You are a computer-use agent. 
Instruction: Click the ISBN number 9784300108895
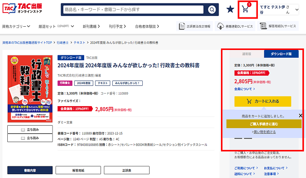[x=88, y=145]
